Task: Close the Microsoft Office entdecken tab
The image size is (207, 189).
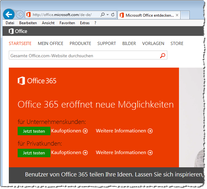Action: (x=177, y=15)
